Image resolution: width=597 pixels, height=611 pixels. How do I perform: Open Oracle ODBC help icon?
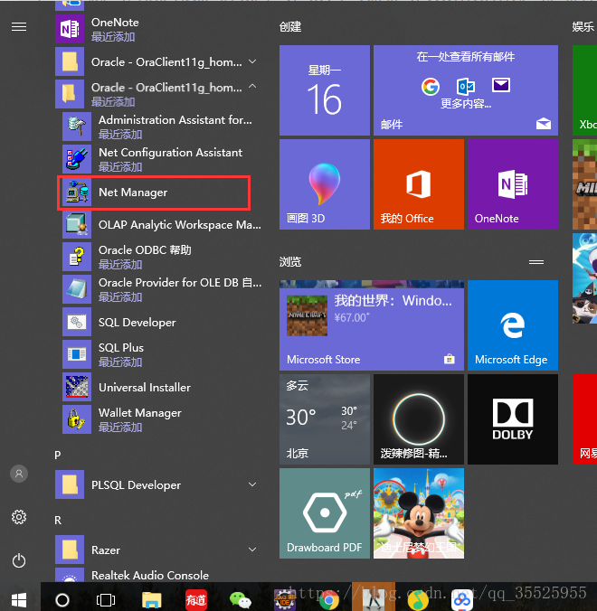coord(77,257)
